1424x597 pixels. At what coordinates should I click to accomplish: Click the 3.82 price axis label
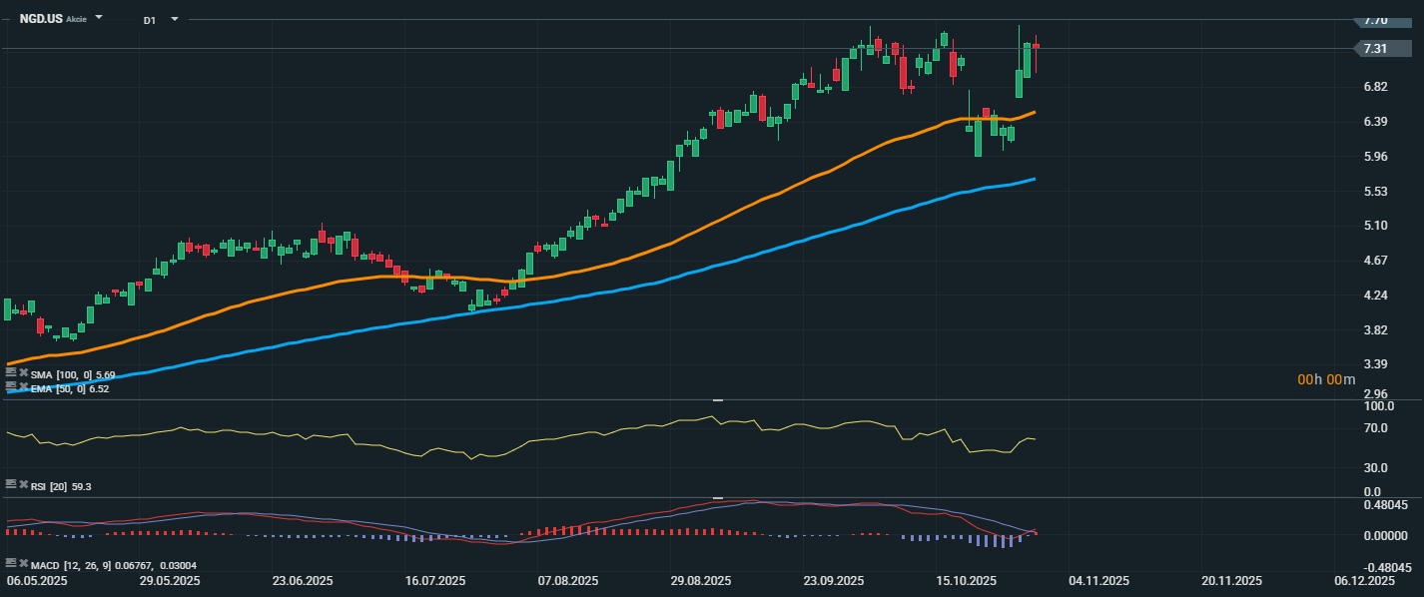tap(1376, 330)
